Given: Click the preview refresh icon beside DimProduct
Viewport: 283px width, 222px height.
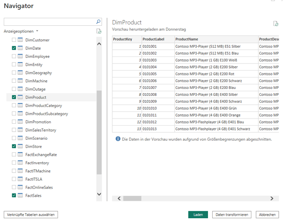Looking at the screenshot, I should [275, 24].
